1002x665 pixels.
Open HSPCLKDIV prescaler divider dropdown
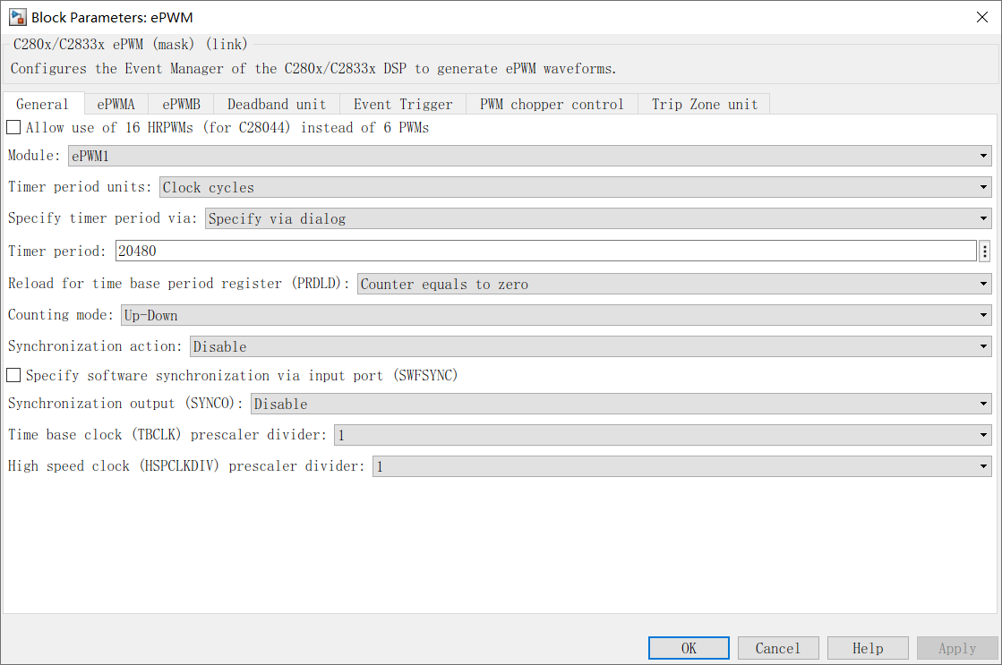point(681,466)
